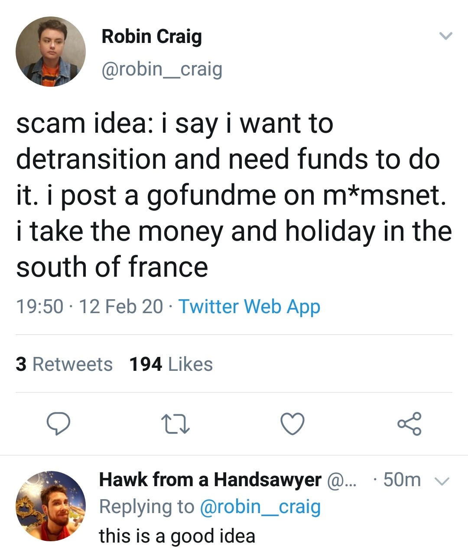Like the tweet with the heart icon
The width and height of the screenshot is (468, 556).
point(292,424)
